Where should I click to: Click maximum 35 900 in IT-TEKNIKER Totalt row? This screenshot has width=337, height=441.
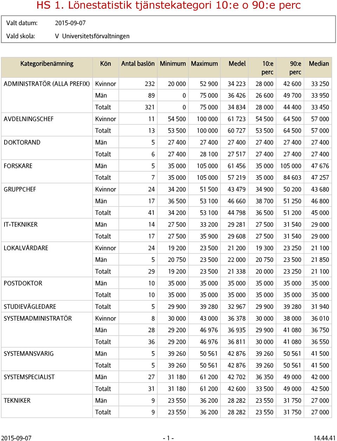[x=209, y=236]
